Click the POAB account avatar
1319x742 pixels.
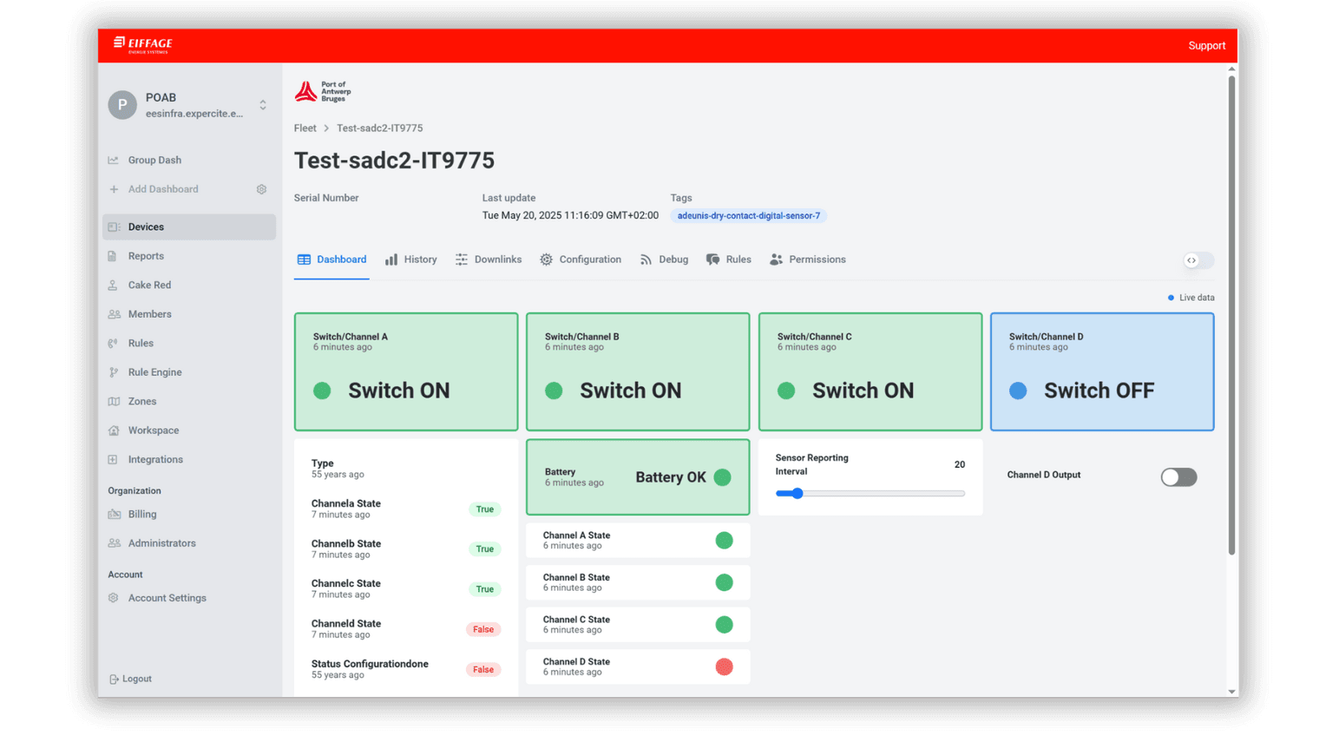pos(122,105)
